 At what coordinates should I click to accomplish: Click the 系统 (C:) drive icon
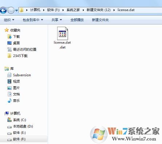point(9,120)
